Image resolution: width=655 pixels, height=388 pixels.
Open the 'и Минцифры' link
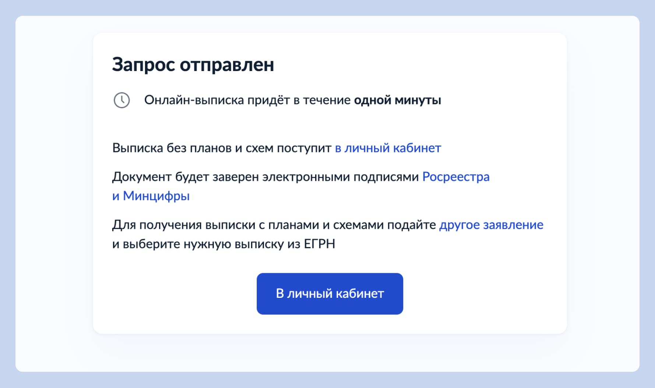tap(151, 196)
